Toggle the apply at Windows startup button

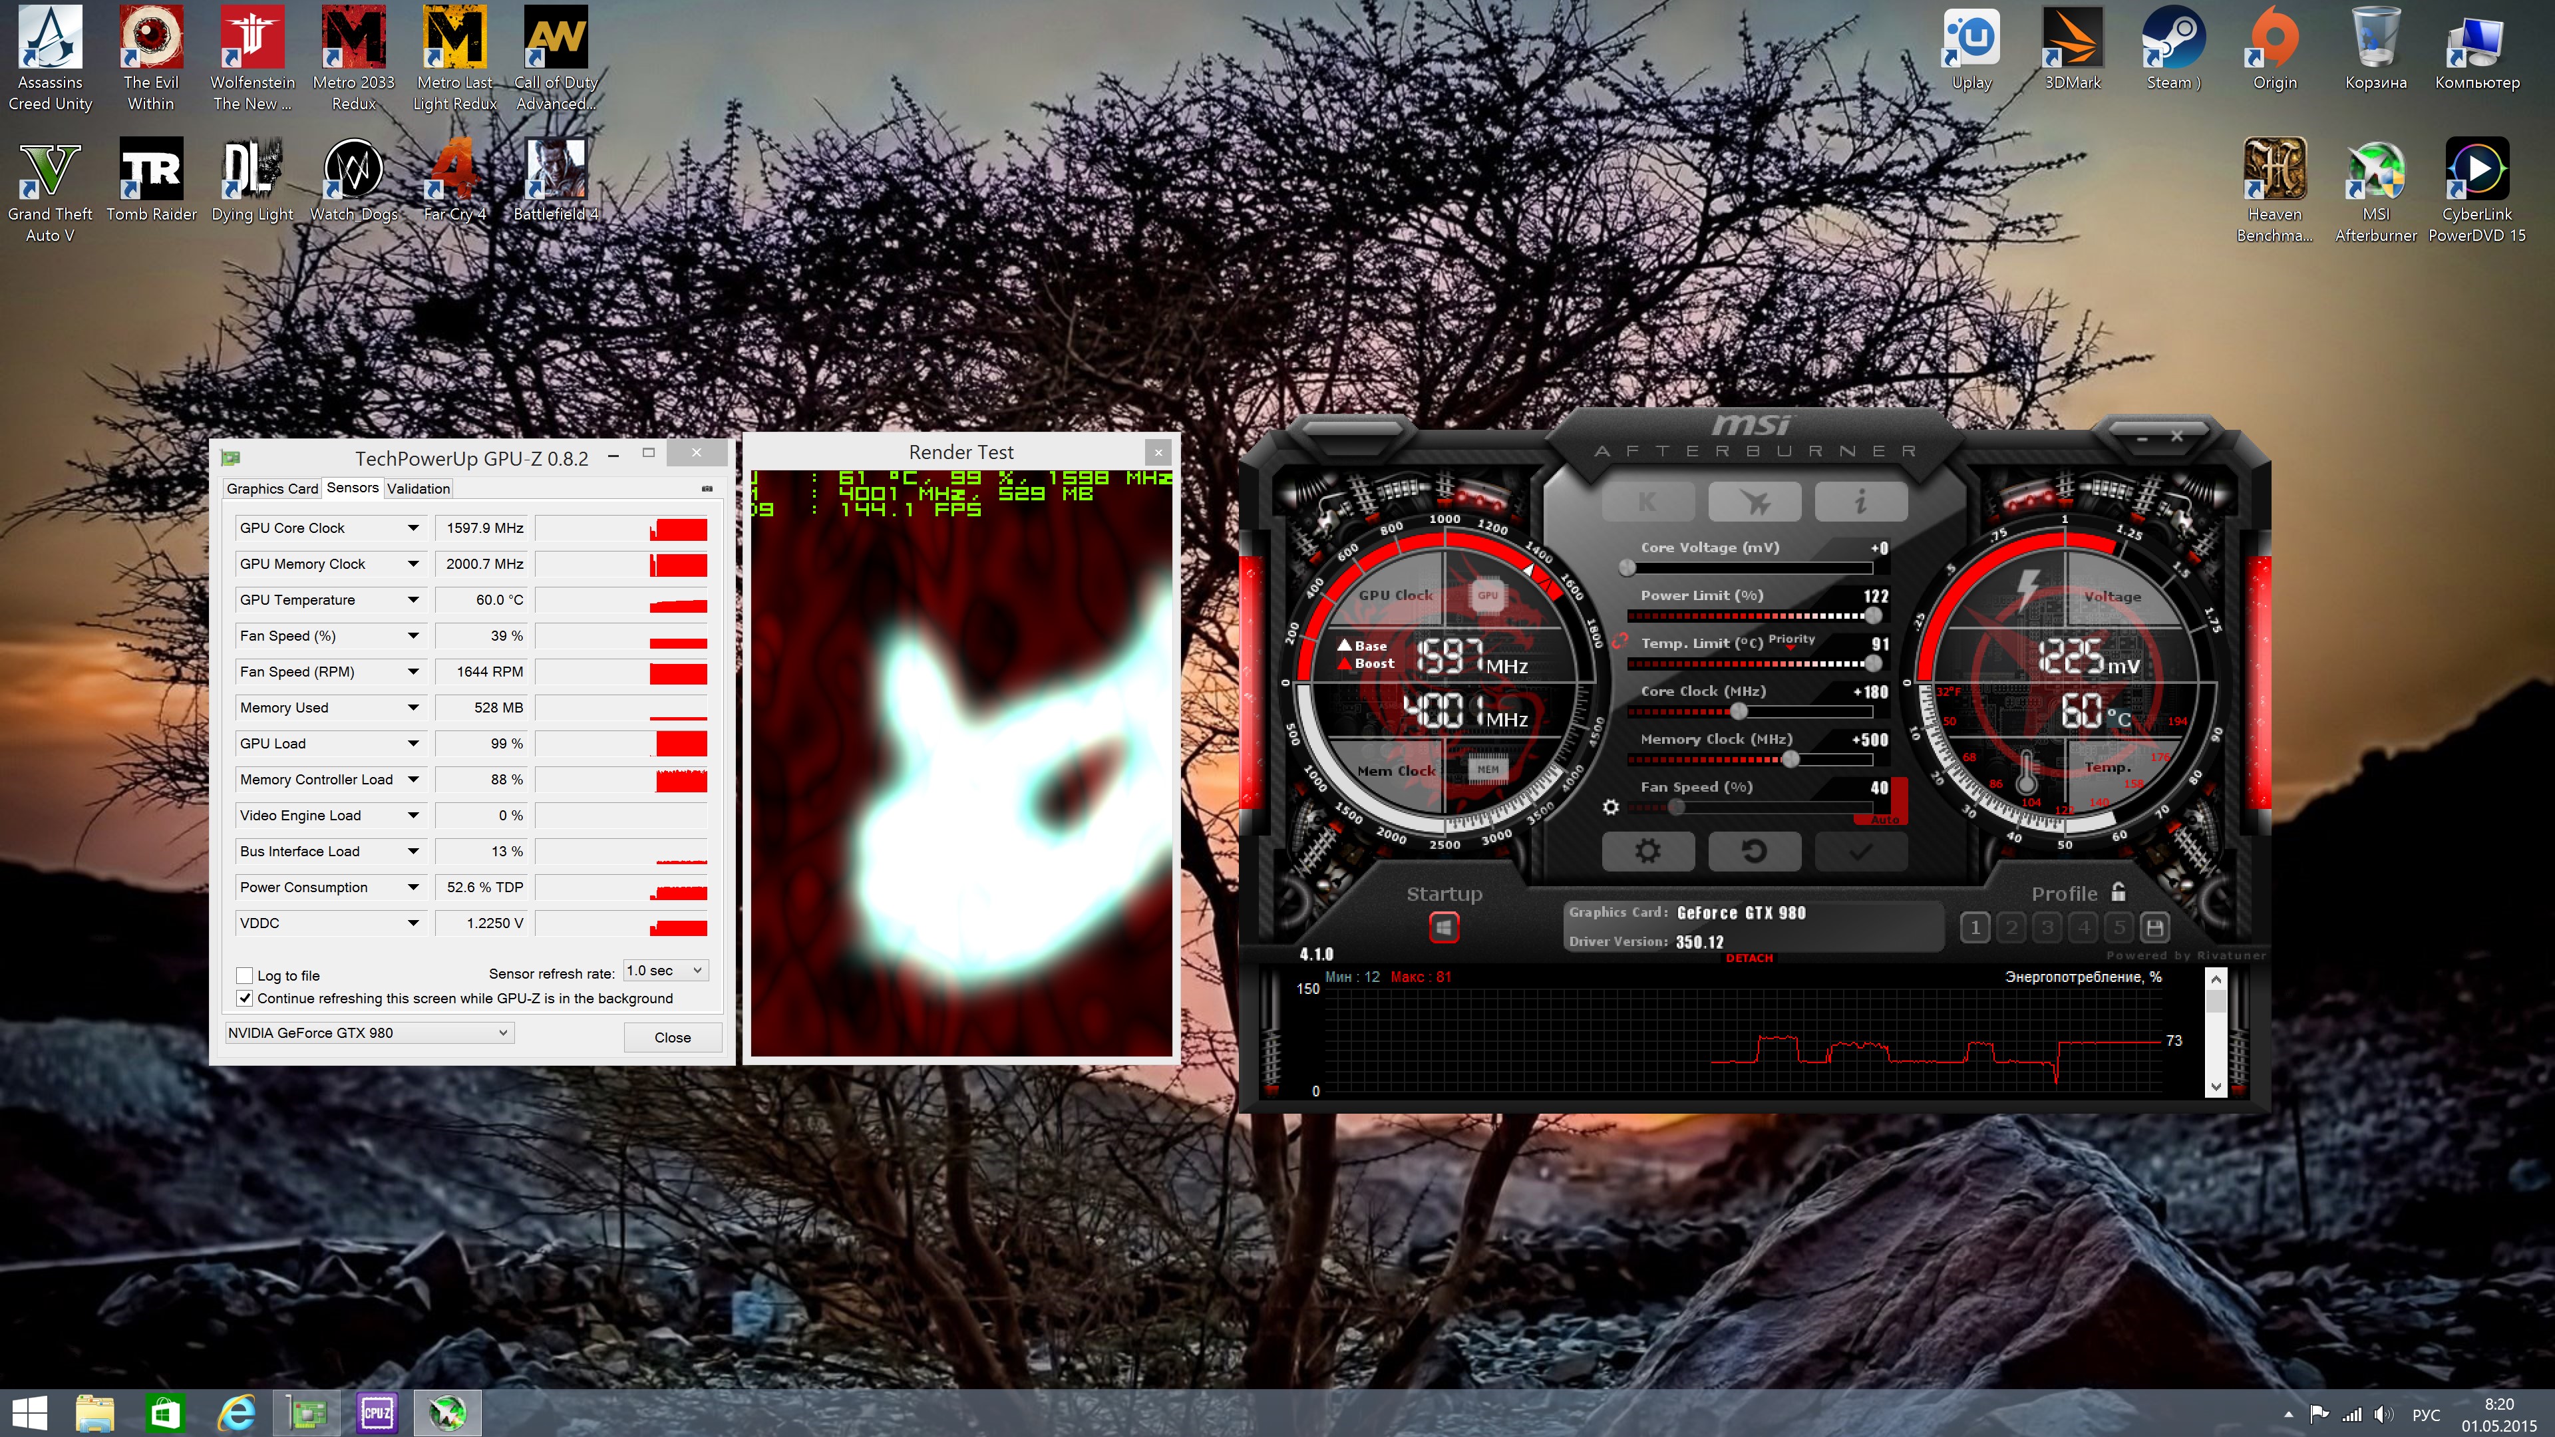(x=1444, y=927)
